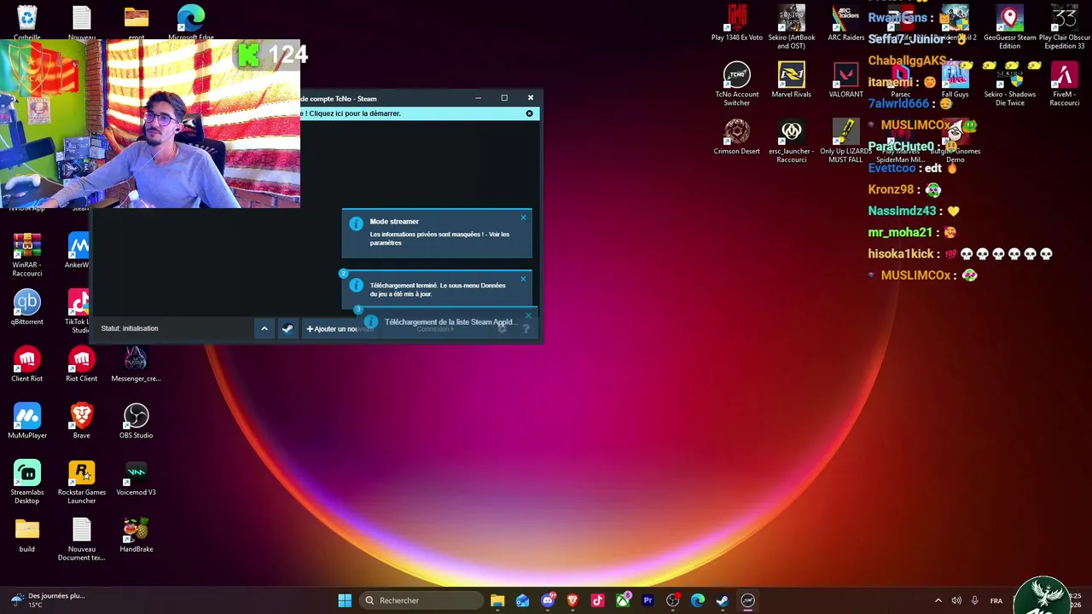This screenshot has width=1092, height=614.
Task: Open the weather widget on the taskbar
Action: (48, 600)
